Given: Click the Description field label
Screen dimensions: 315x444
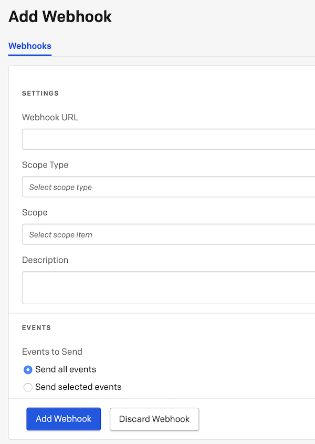Looking at the screenshot, I should (x=45, y=260).
